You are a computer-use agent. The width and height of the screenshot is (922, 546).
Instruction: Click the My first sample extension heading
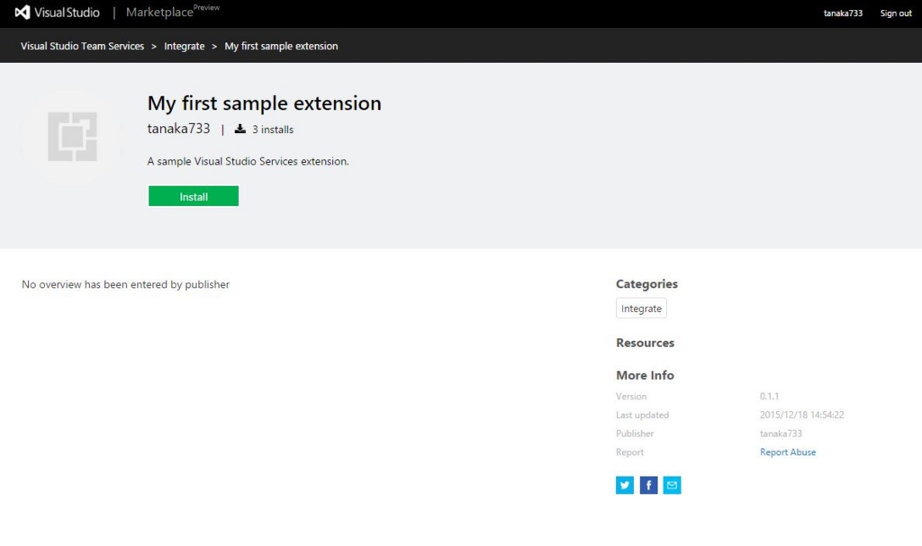(x=264, y=103)
